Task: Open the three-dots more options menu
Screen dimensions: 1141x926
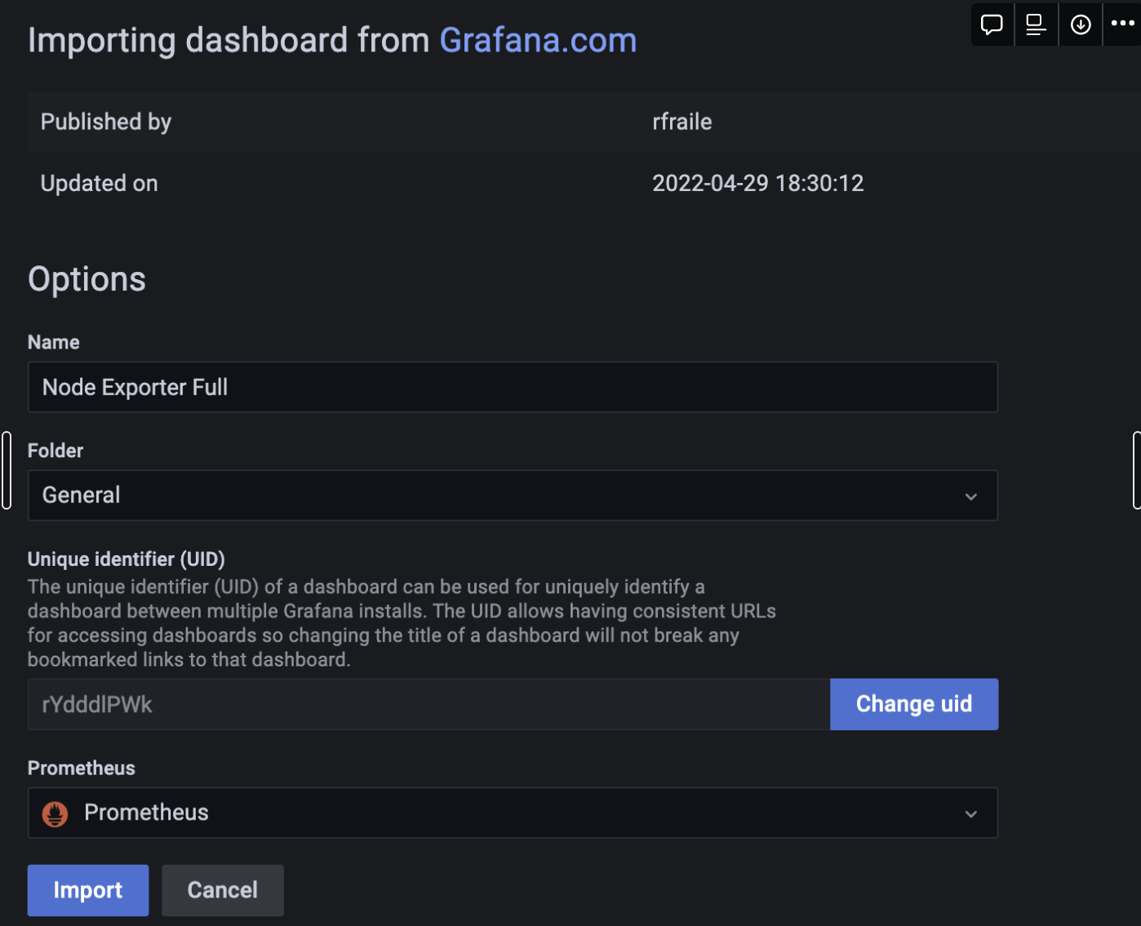Action: coord(1123,24)
